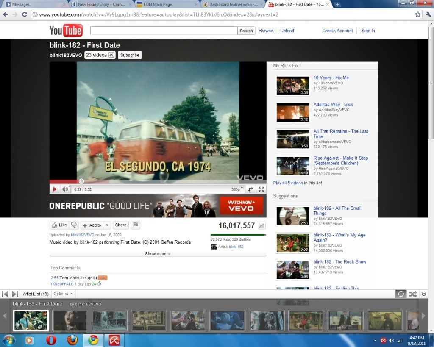Open the video statistics chart icon
Screen dimensions: 434x347
coord(262,225)
